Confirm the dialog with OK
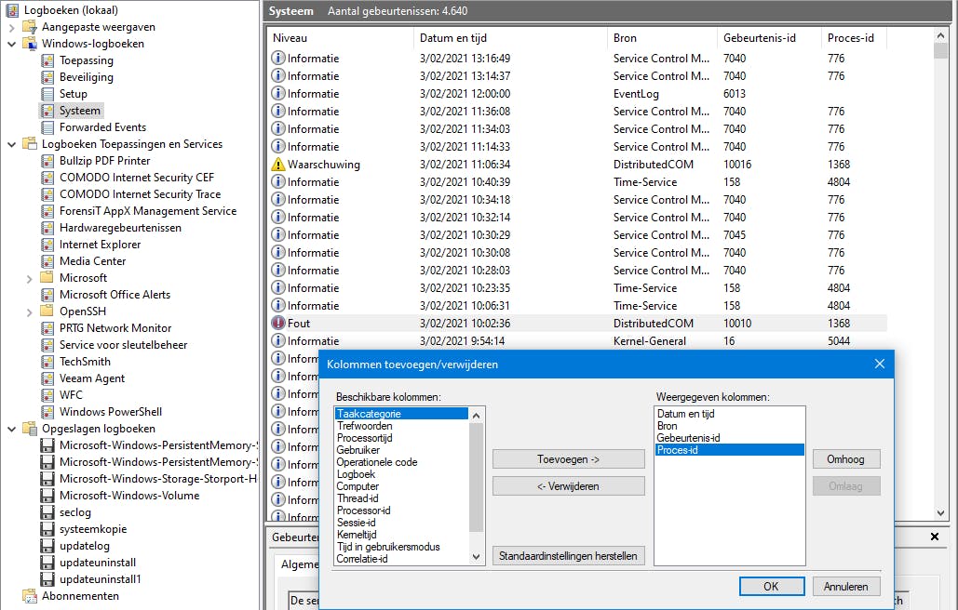The width and height of the screenshot is (958, 610). (x=771, y=586)
